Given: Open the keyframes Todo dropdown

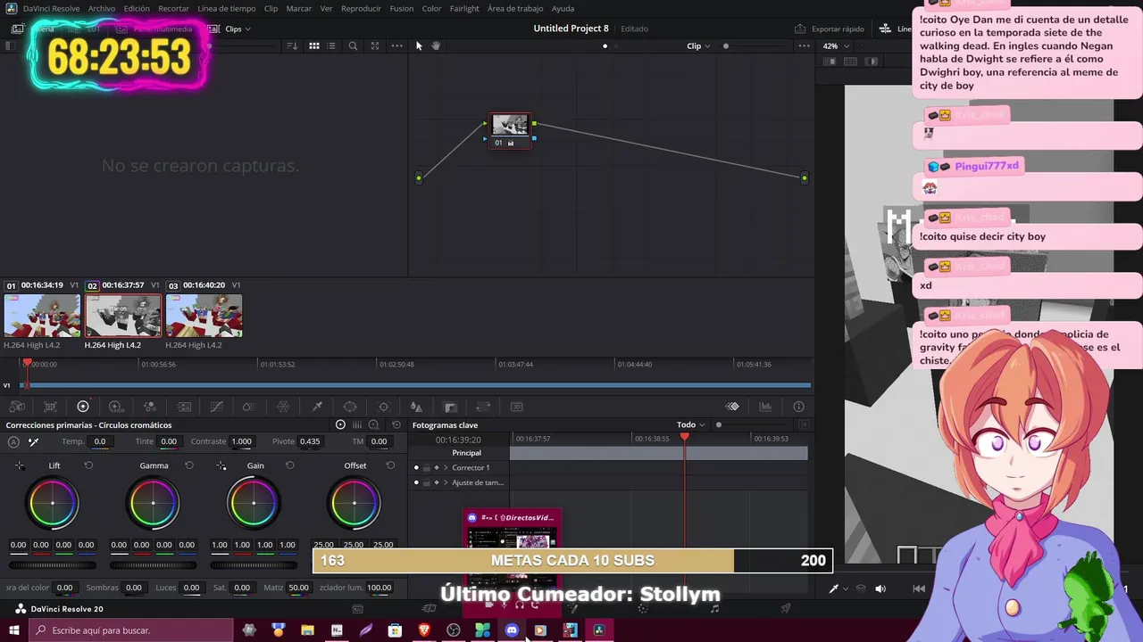Looking at the screenshot, I should point(690,425).
